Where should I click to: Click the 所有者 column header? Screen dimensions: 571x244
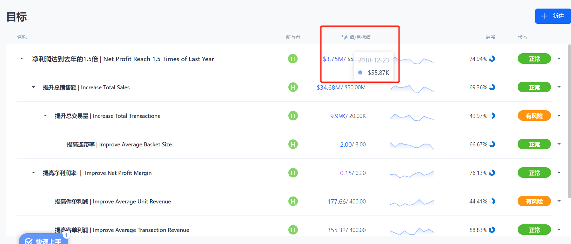coord(293,37)
